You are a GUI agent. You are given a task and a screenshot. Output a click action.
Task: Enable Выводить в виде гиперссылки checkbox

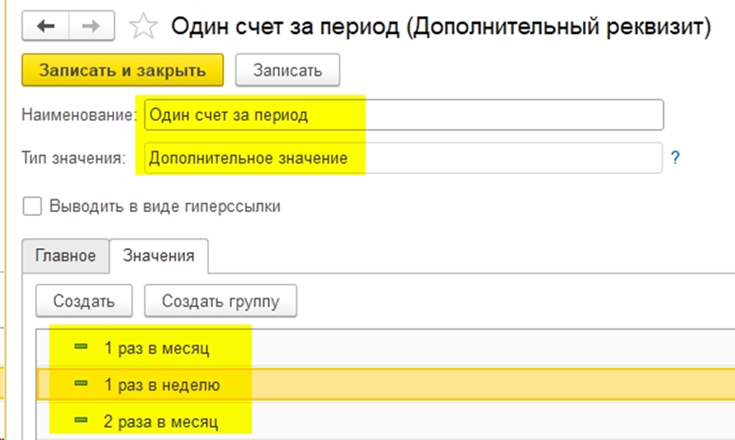pos(32,206)
